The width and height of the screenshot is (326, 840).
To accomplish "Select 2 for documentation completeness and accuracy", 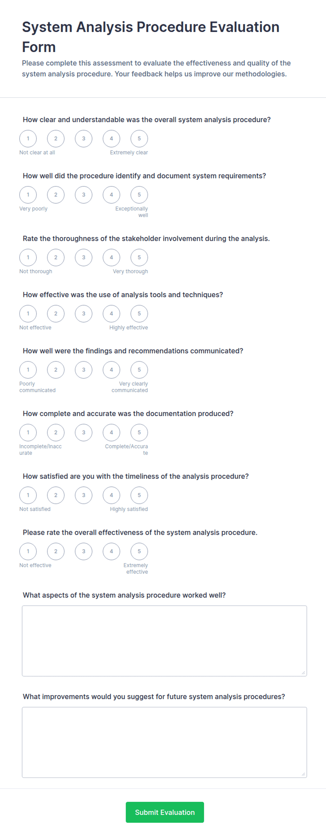I will pyautogui.click(x=56, y=432).
